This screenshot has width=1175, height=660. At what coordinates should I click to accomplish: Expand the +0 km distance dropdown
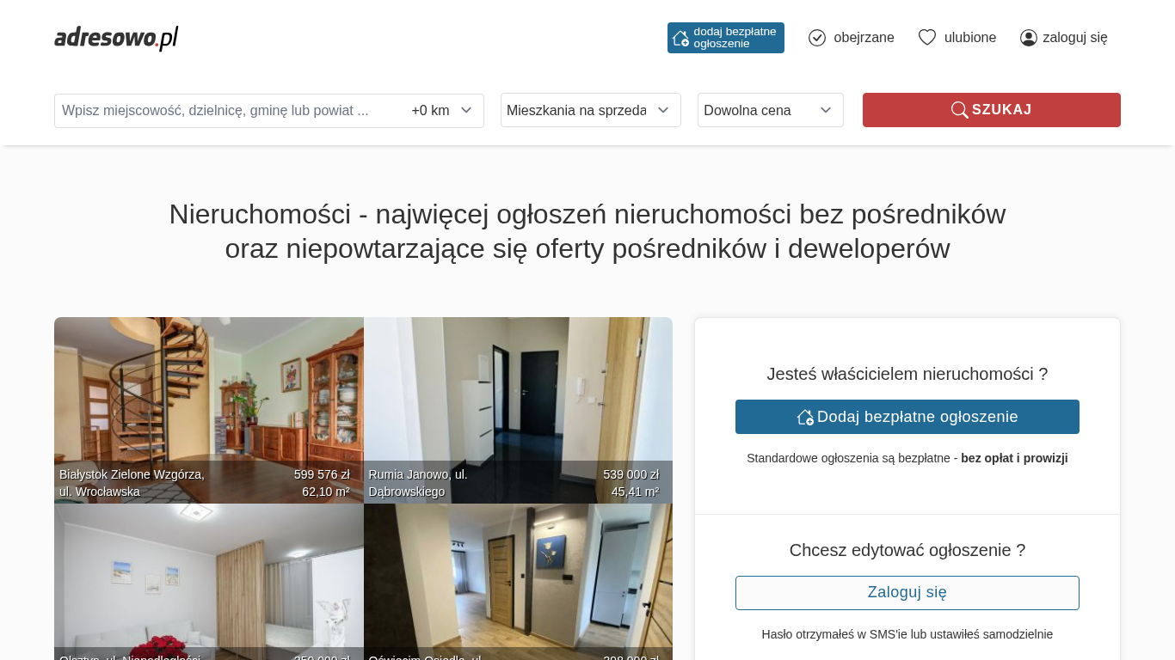point(442,110)
